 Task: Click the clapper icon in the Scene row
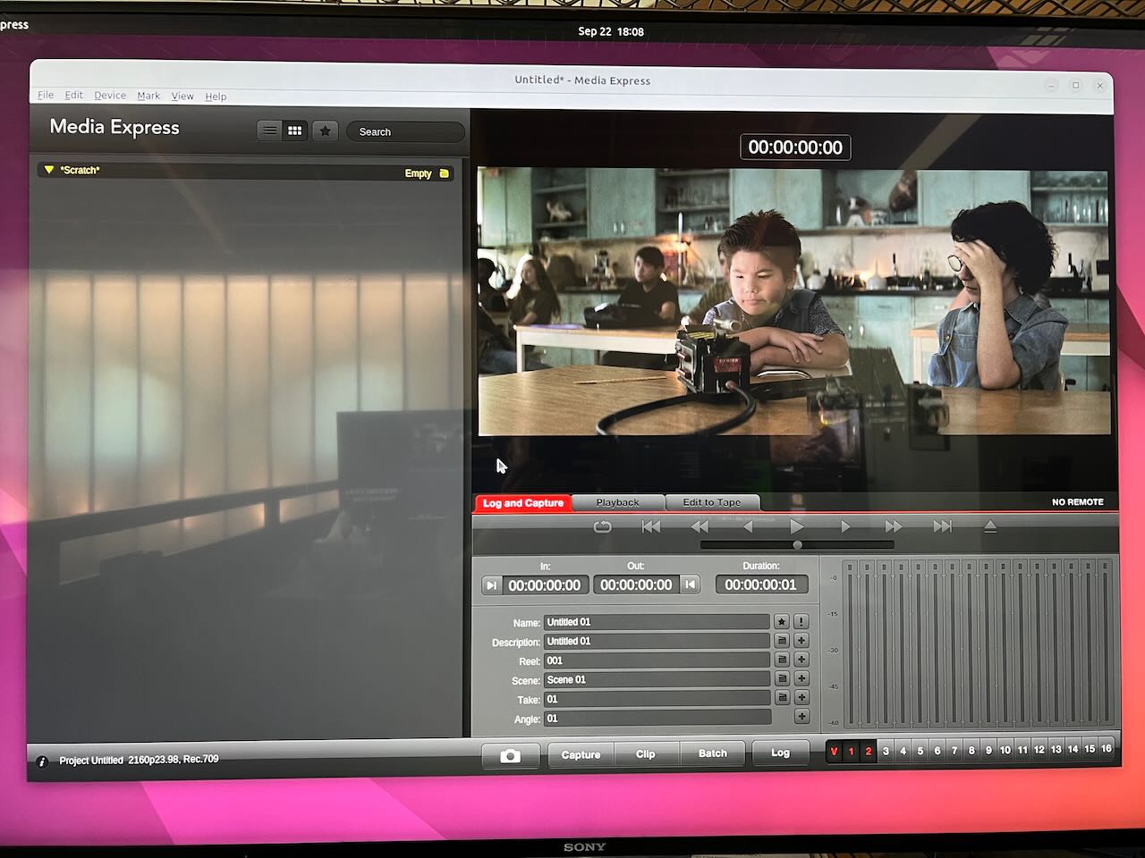click(782, 678)
